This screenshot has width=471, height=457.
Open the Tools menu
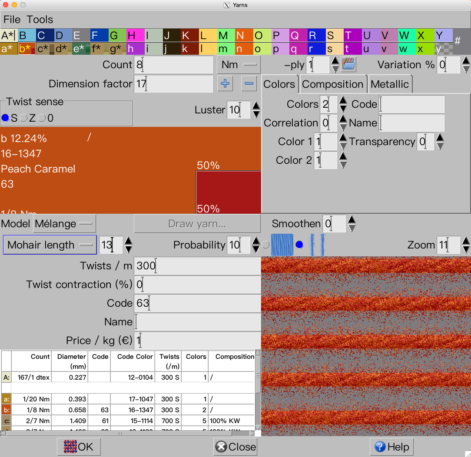click(x=40, y=20)
